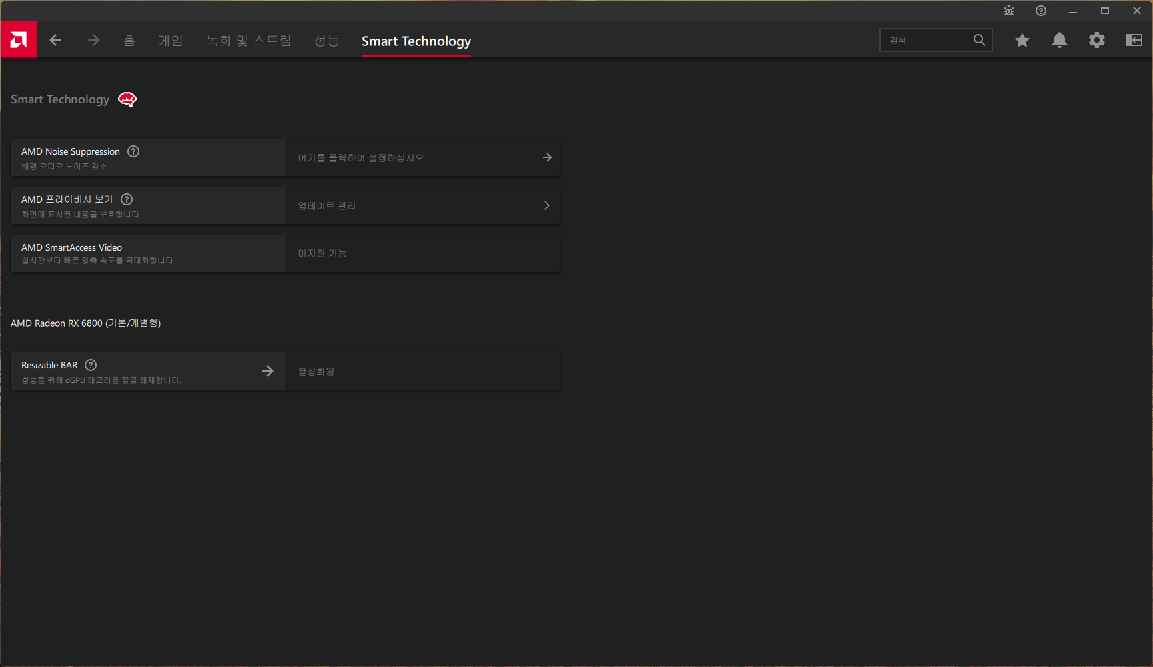Click AMD Noise Suppression label
The width and height of the screenshot is (1153, 667).
[71, 151]
